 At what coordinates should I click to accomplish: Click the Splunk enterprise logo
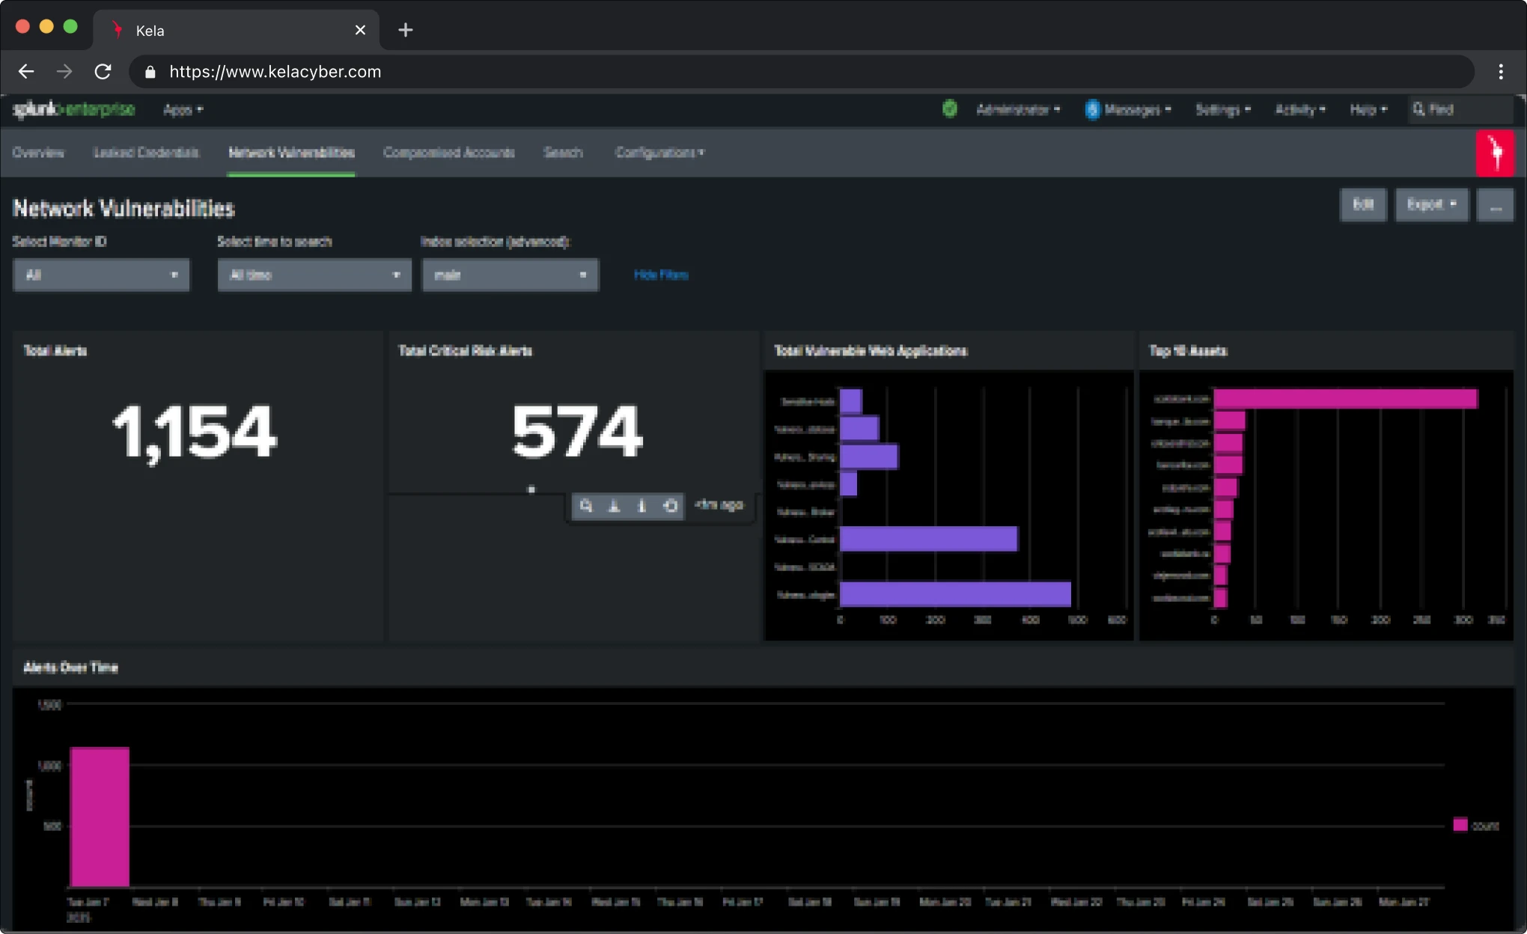click(x=73, y=109)
